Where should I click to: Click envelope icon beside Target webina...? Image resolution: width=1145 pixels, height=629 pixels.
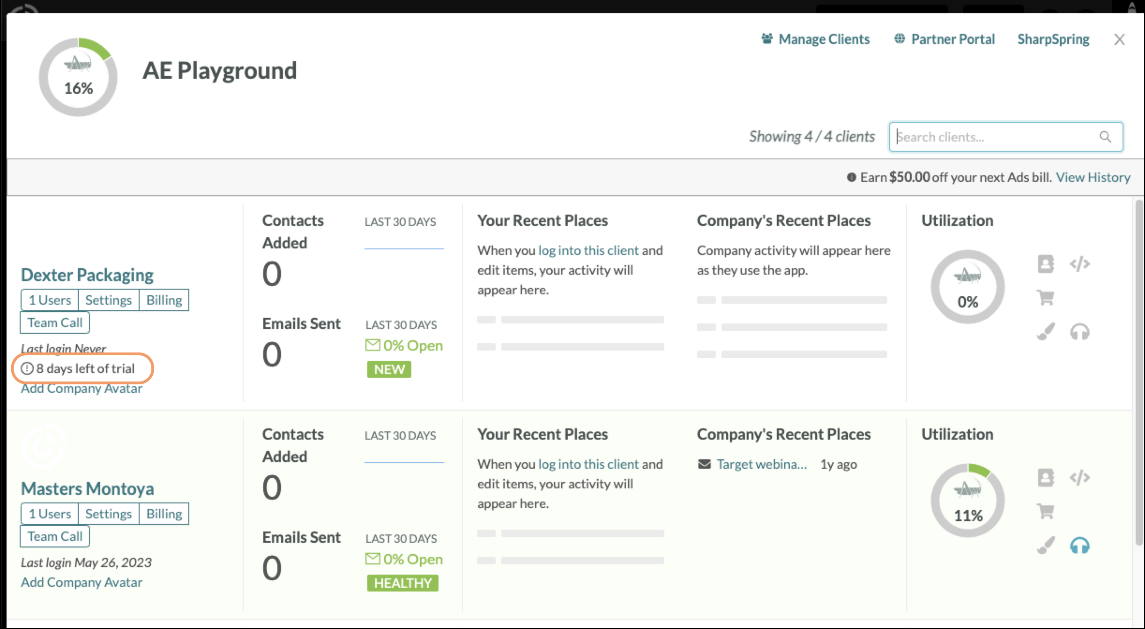pyautogui.click(x=704, y=464)
